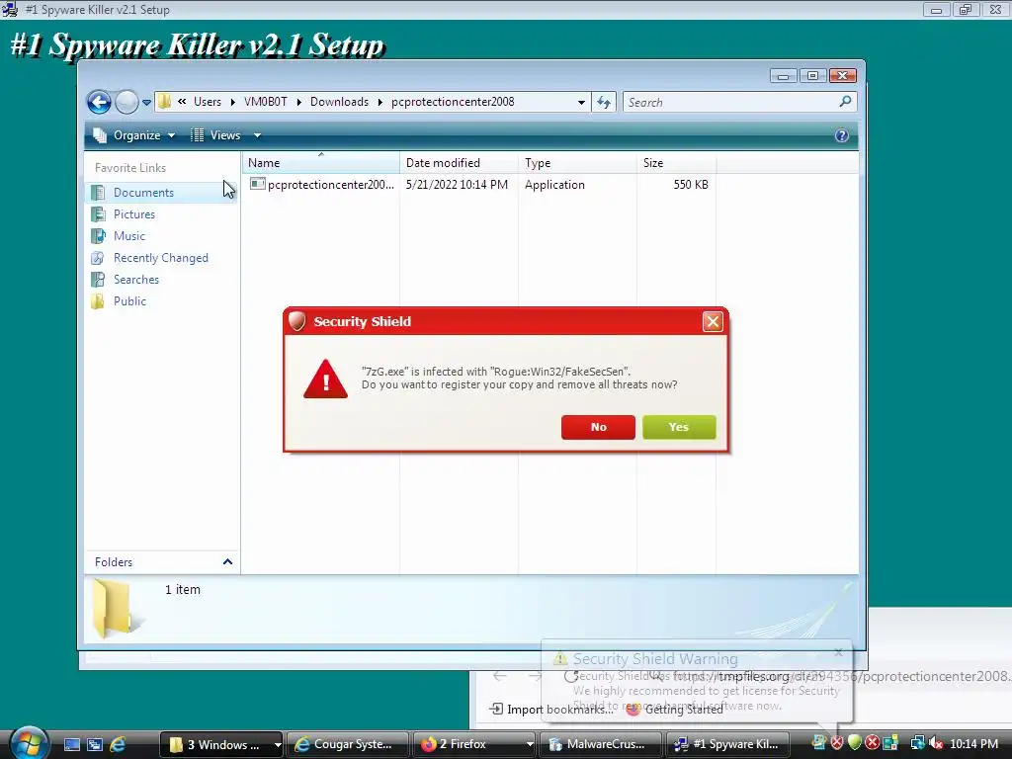Open the address bar history dropdown
Viewport: 1012px width, 759px height.
pos(581,102)
